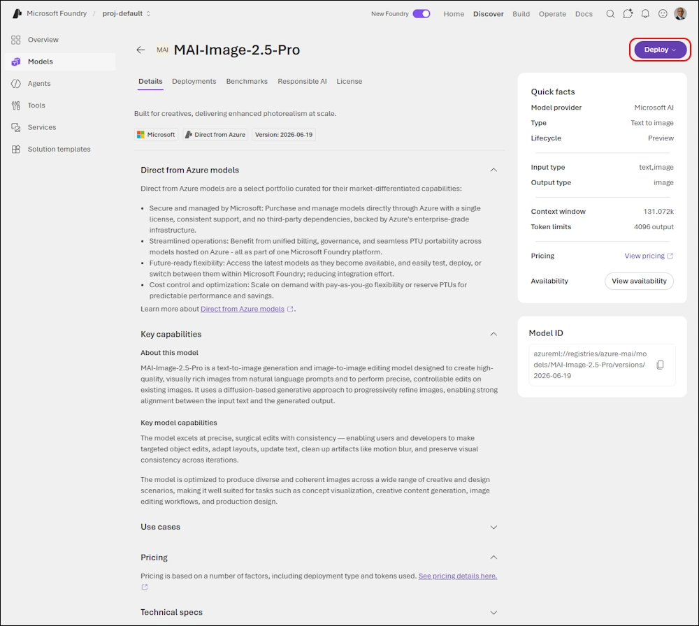The height and width of the screenshot is (626, 699).
Task: Open the Responsible AI tab
Action: pyautogui.click(x=302, y=81)
